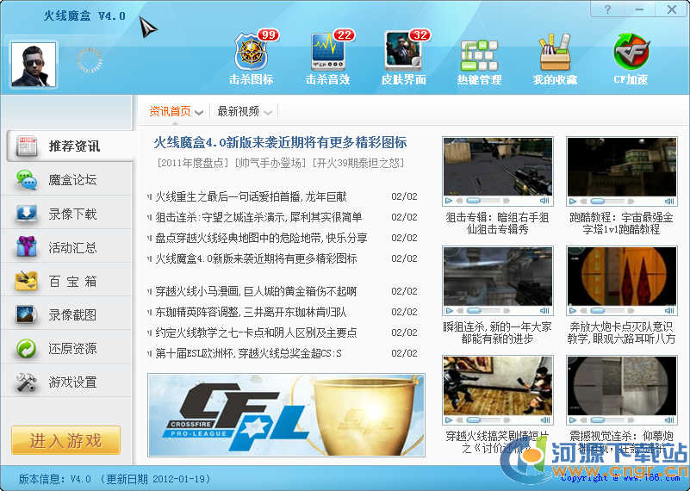Open 录像截图 screenshots in sidebar
The image size is (690, 491).
(x=67, y=314)
